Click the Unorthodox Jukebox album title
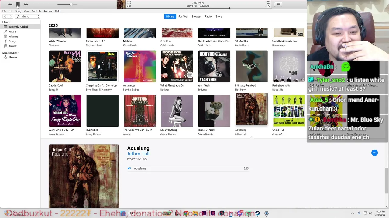 tap(285, 41)
